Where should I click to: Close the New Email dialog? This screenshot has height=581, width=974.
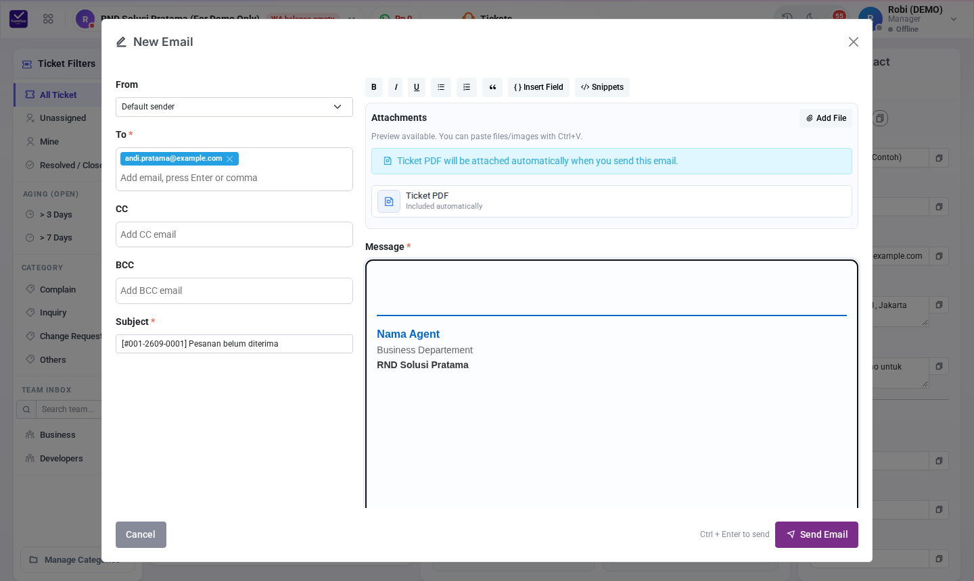pos(854,42)
